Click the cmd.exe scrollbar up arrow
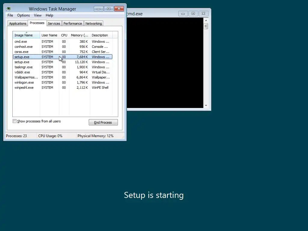The height and width of the screenshot is (231, 308). [x=206, y=20]
